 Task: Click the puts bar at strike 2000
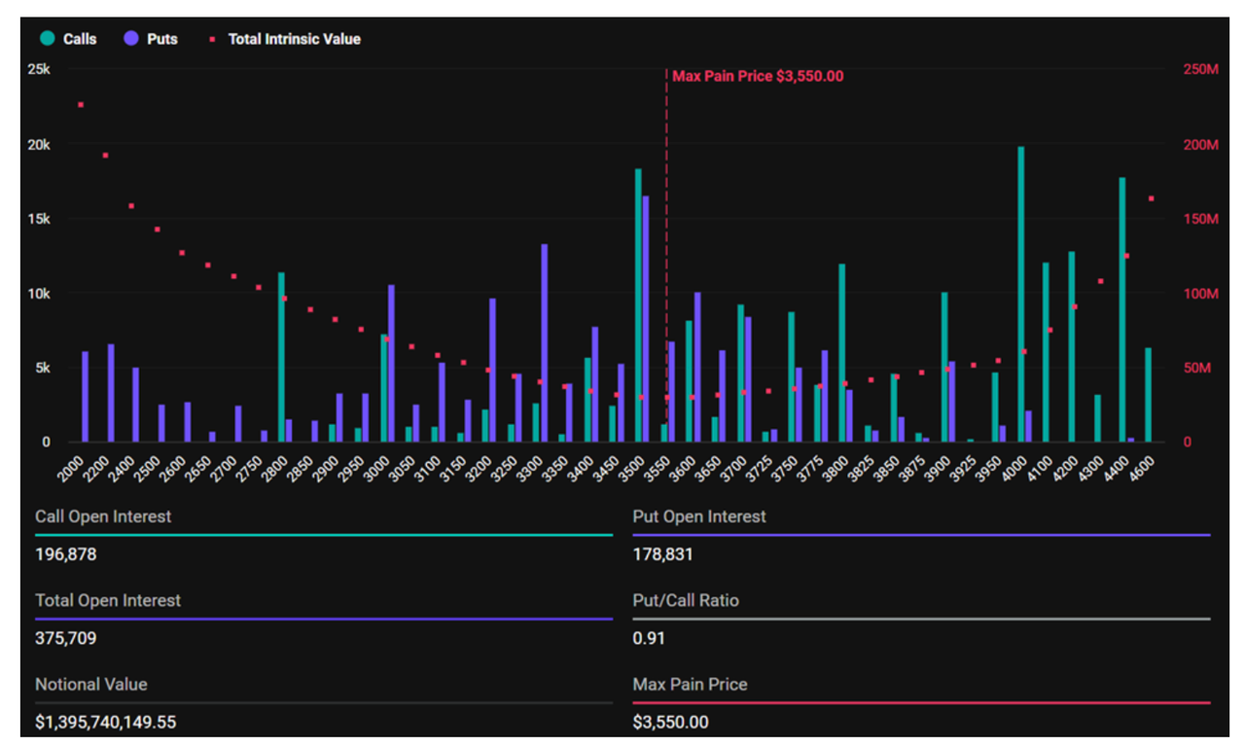pos(86,396)
